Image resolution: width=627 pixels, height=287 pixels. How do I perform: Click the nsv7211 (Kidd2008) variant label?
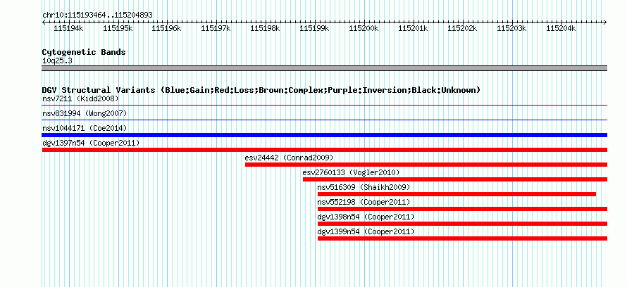click(x=80, y=98)
